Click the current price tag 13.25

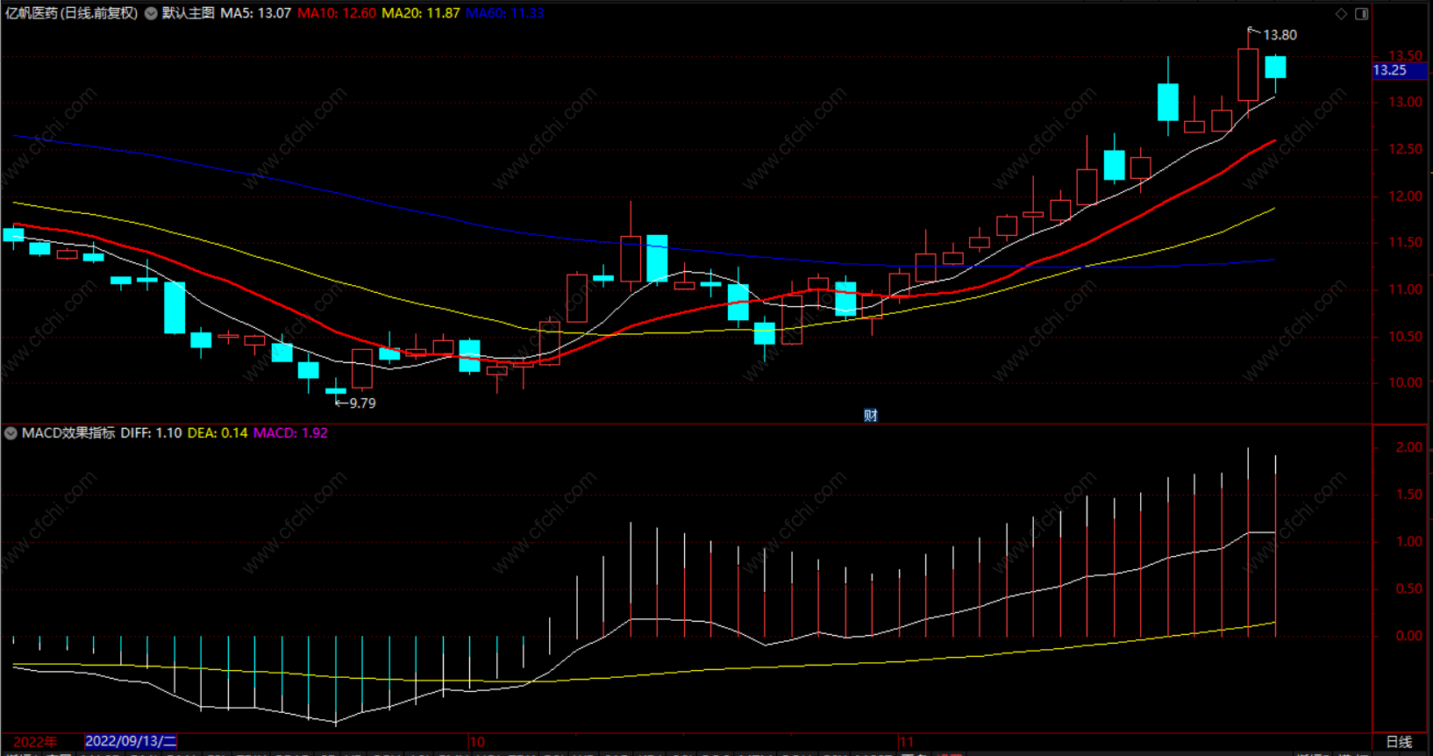pos(1401,70)
